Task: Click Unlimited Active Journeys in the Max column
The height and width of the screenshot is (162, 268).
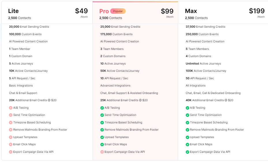Action: point(203,64)
